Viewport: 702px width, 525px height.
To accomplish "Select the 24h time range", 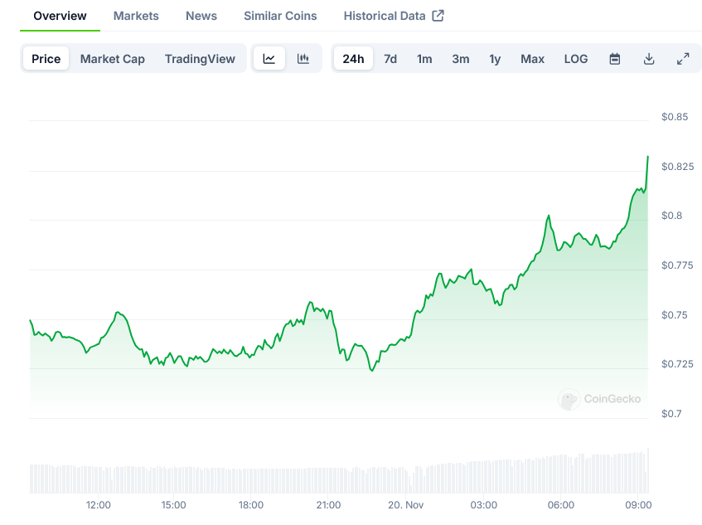I will (353, 59).
